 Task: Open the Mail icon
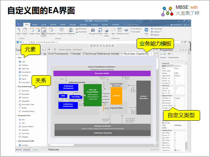coord(113,30)
